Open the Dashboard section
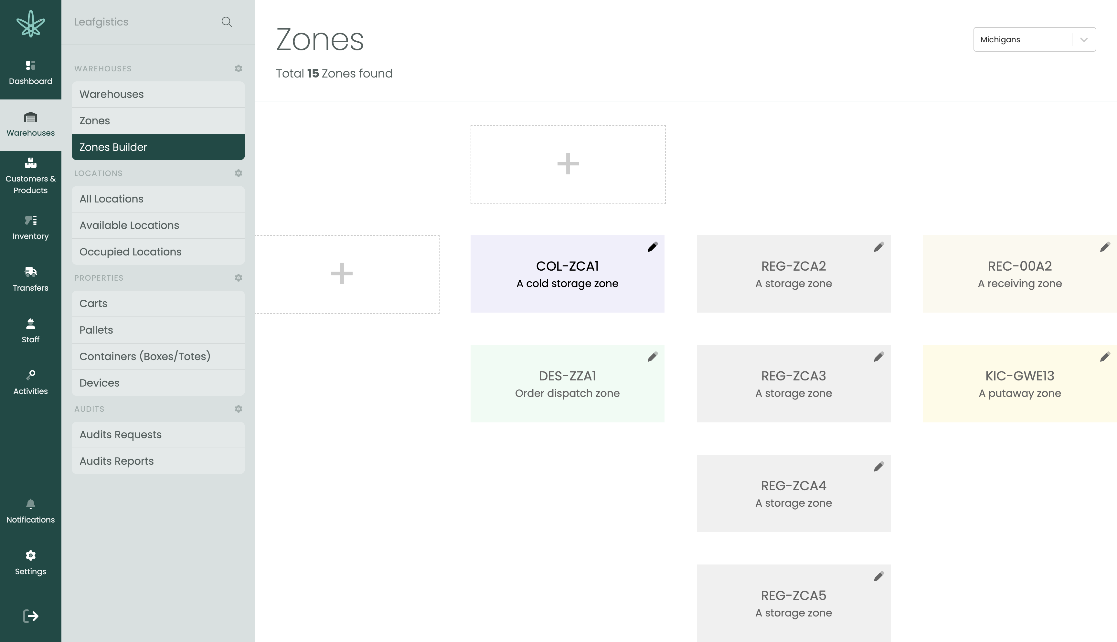The height and width of the screenshot is (642, 1117). (x=30, y=73)
